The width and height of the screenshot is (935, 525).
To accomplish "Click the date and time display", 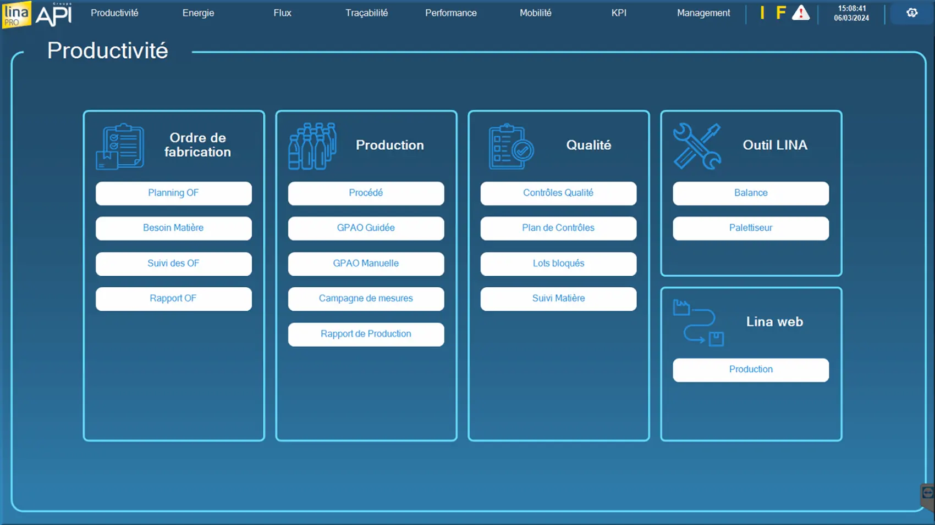I will pyautogui.click(x=851, y=13).
